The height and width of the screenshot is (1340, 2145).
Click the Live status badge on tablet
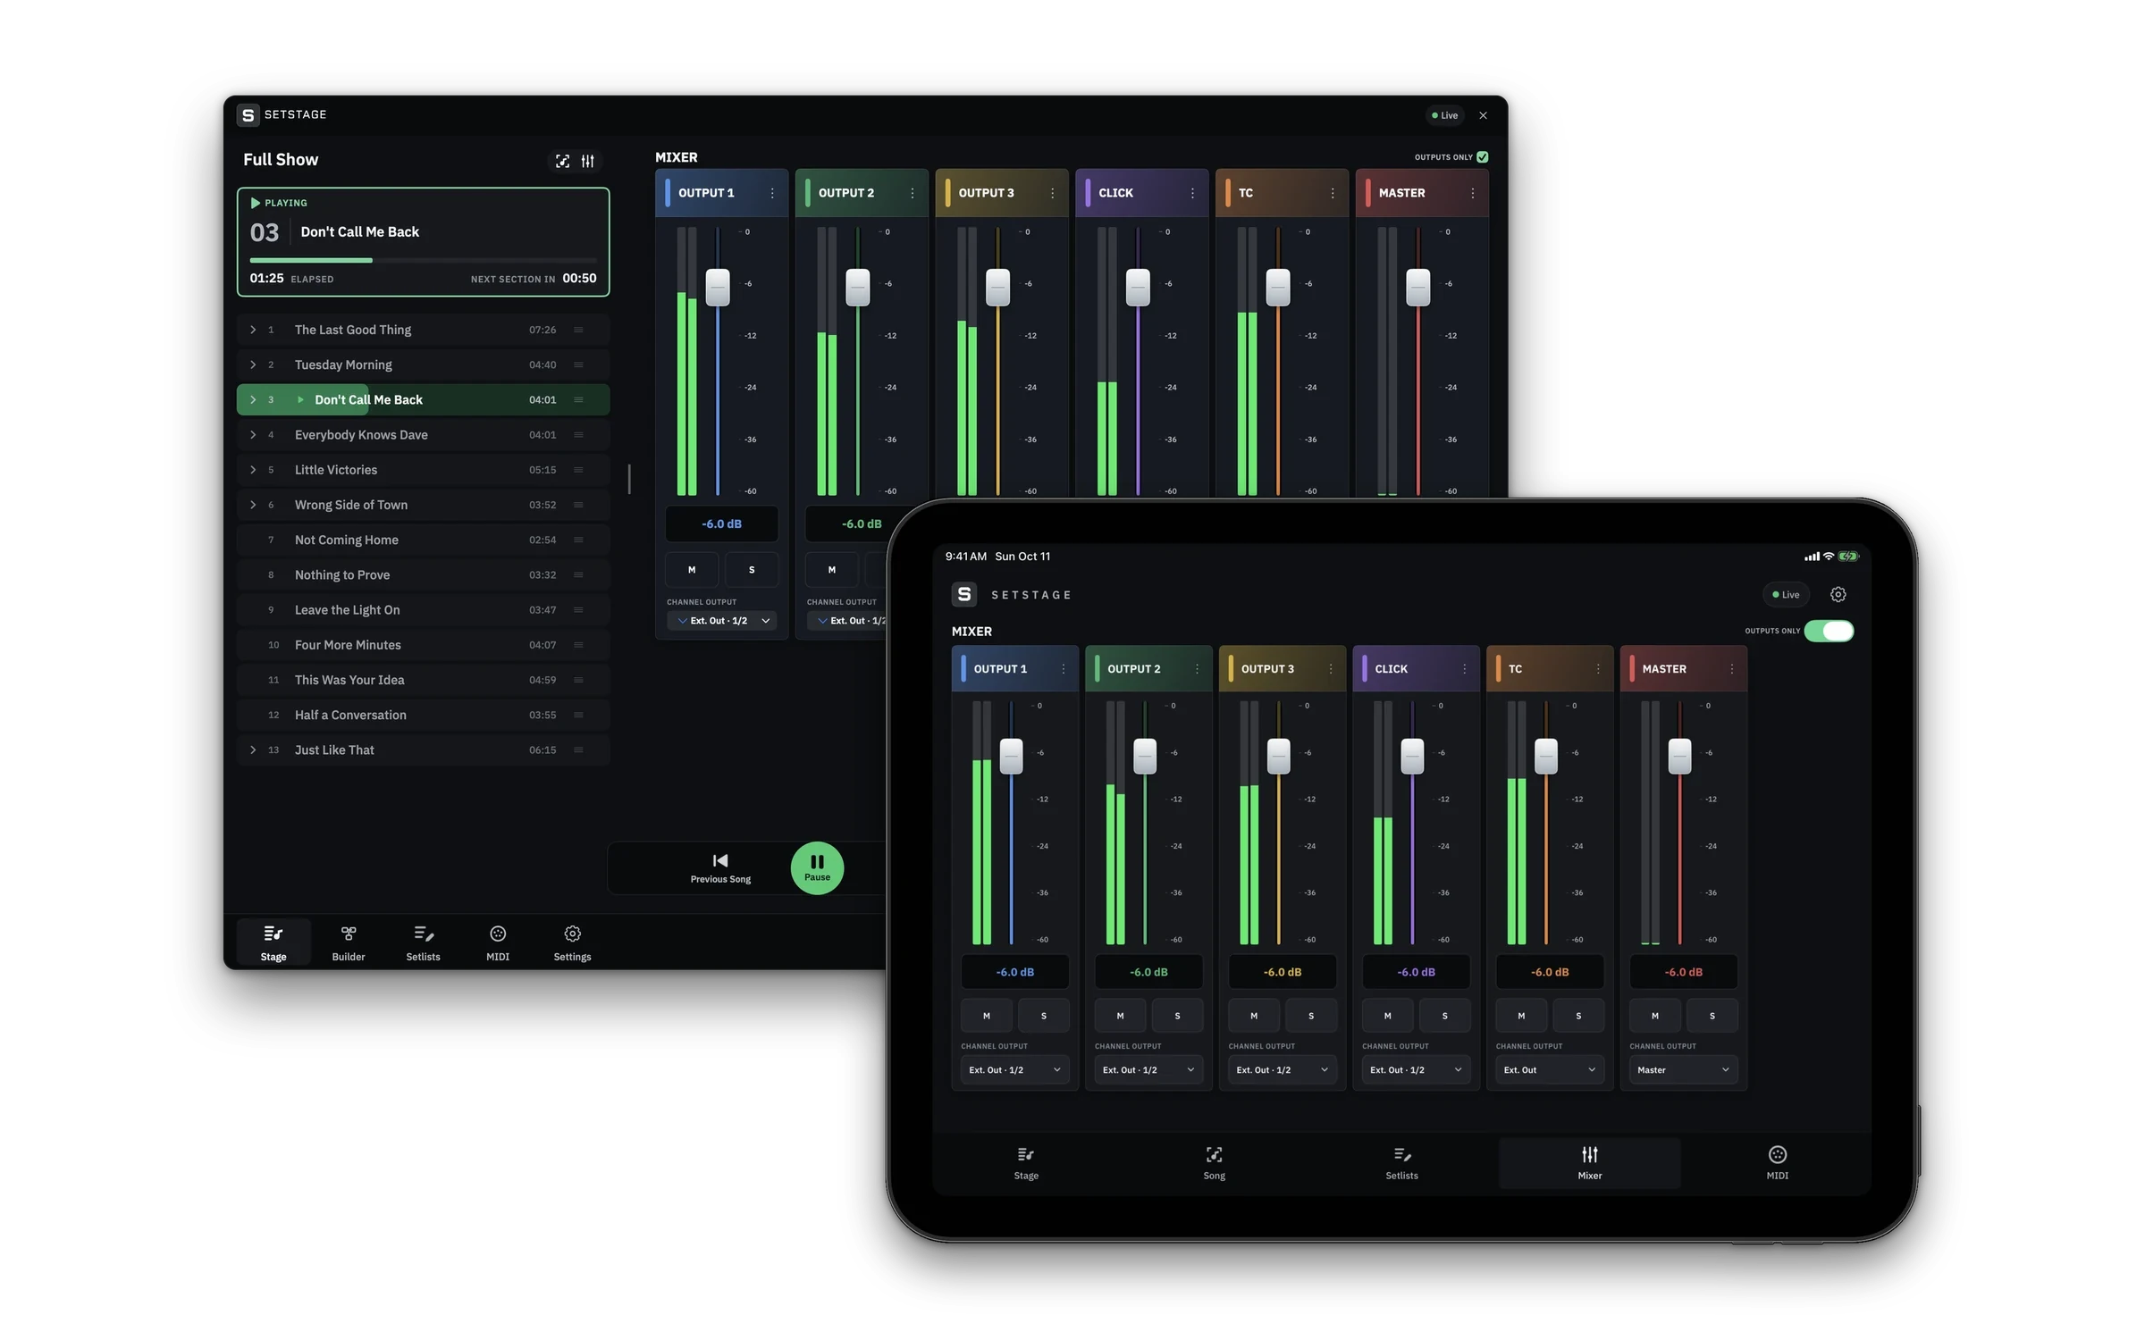(x=1786, y=594)
